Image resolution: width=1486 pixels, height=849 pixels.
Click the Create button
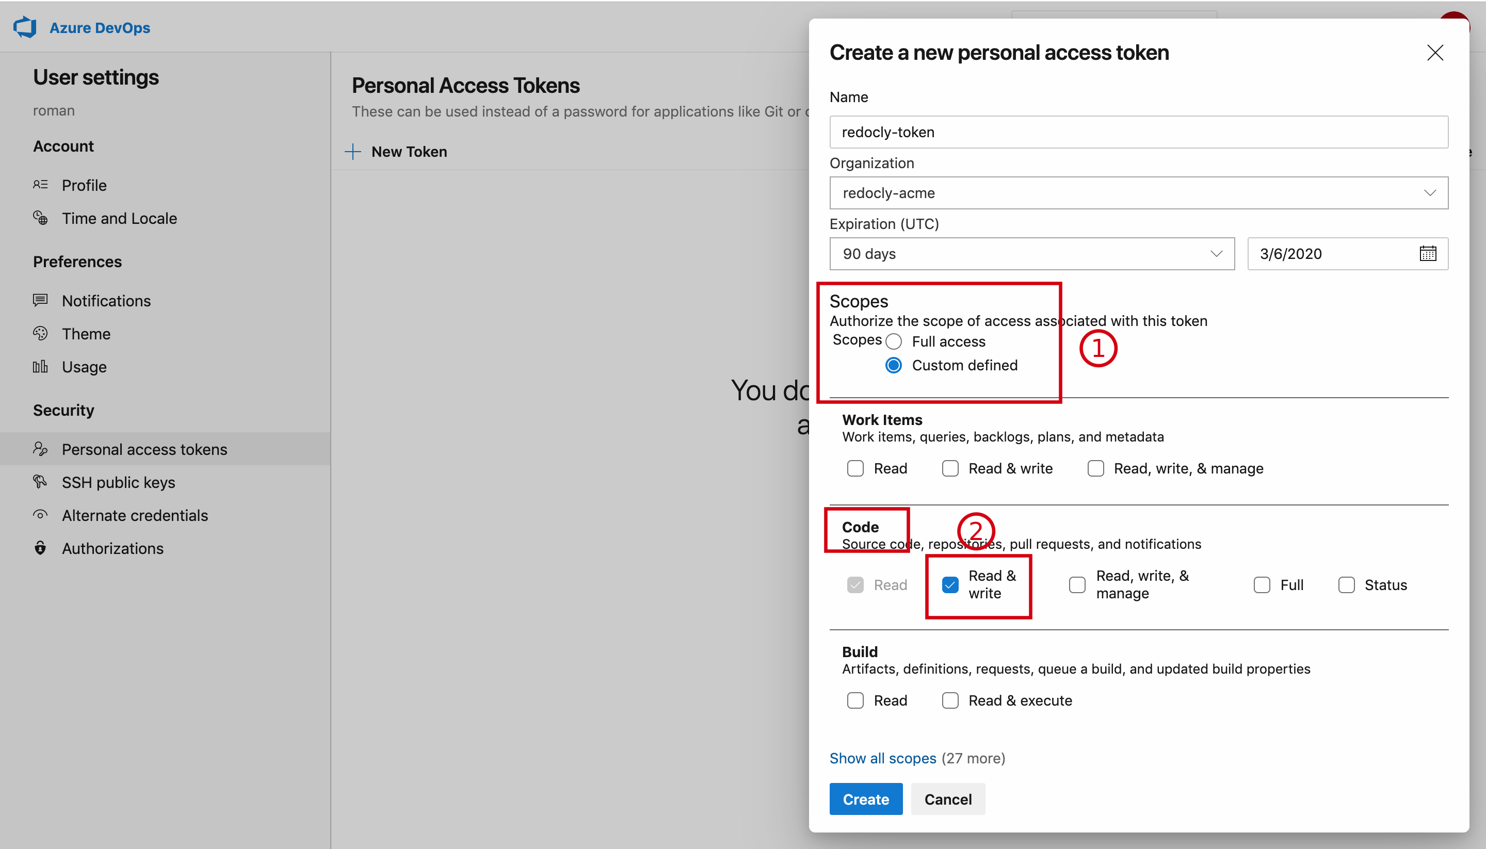pos(866,799)
